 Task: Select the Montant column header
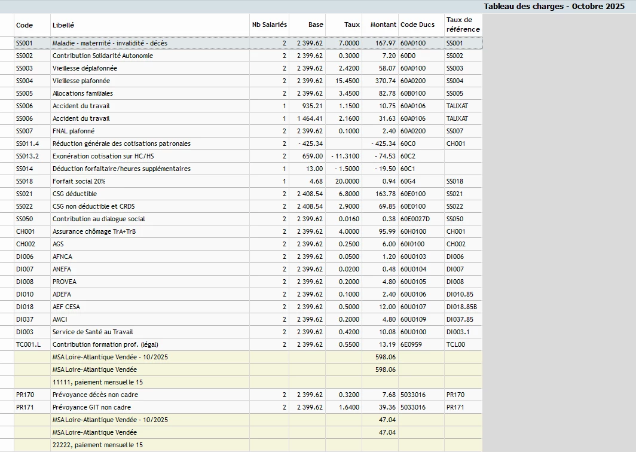383,25
